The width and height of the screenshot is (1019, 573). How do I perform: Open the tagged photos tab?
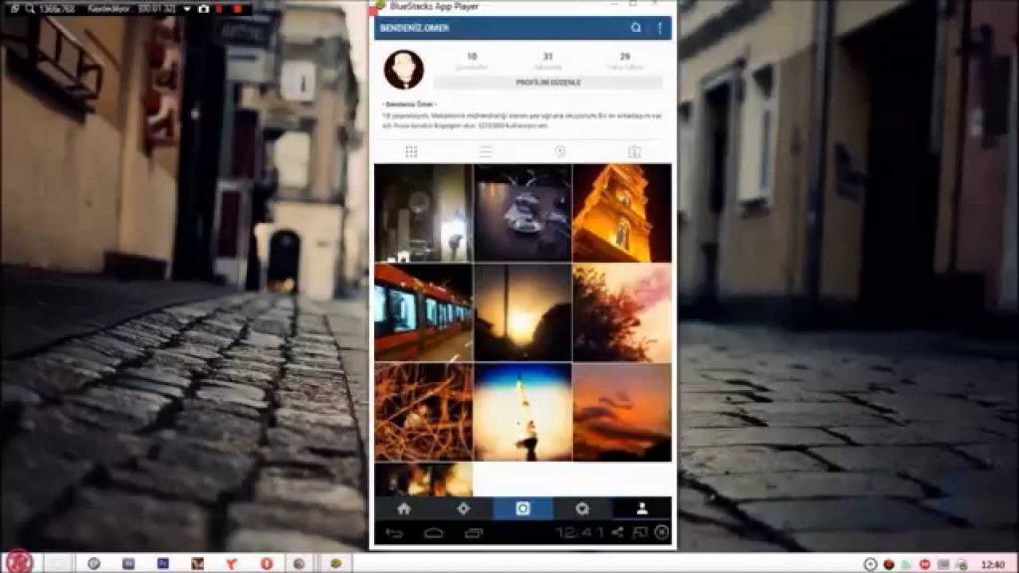click(x=635, y=151)
